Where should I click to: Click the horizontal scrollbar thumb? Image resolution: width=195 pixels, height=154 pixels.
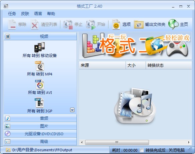(x=117, y=142)
